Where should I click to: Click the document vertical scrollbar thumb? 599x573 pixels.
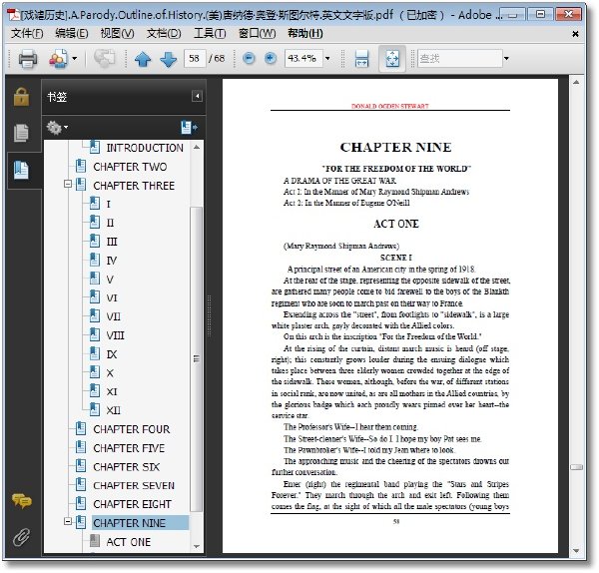(576, 467)
